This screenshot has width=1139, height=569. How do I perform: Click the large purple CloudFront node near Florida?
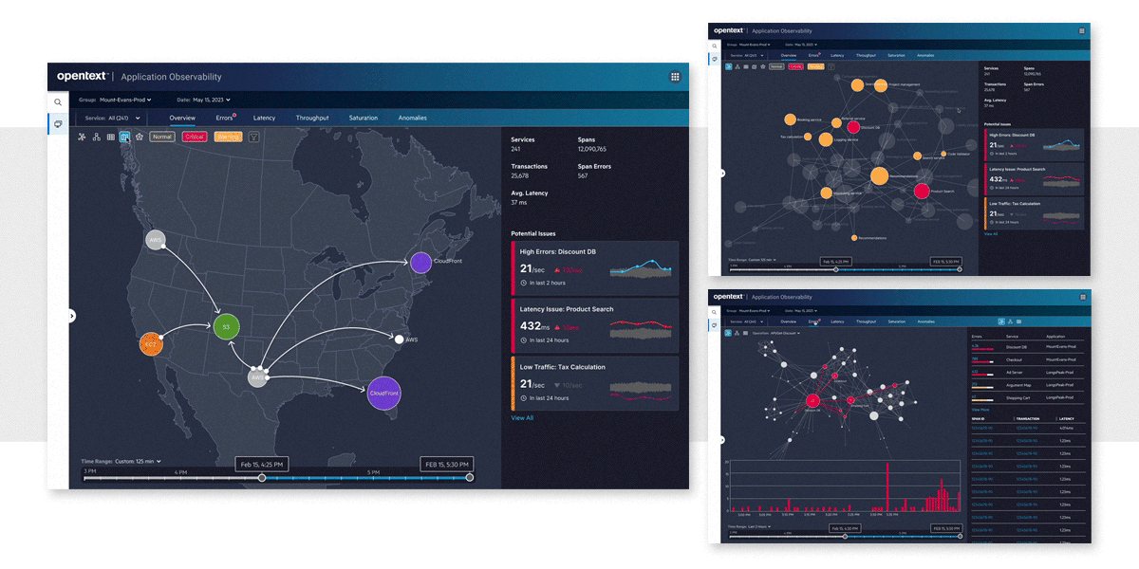(384, 393)
